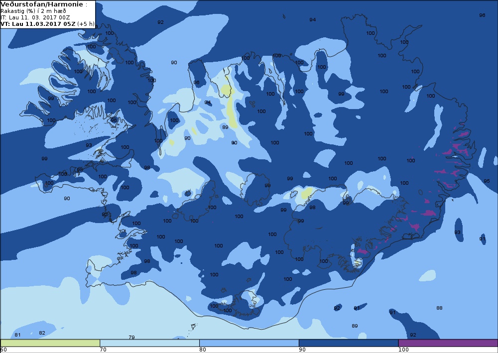Click the medium blue 80–90 legend swatch

click(249, 343)
